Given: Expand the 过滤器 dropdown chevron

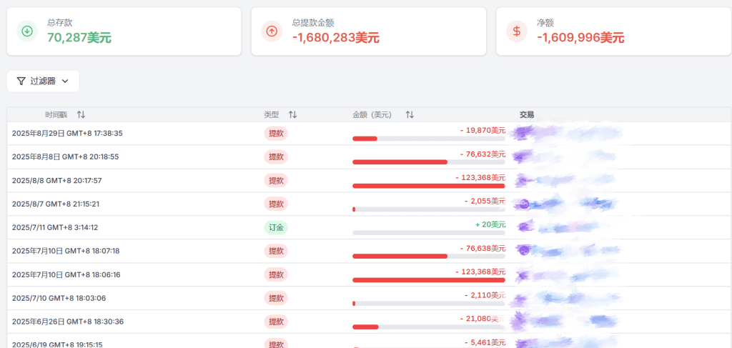Looking at the screenshot, I should point(65,81).
